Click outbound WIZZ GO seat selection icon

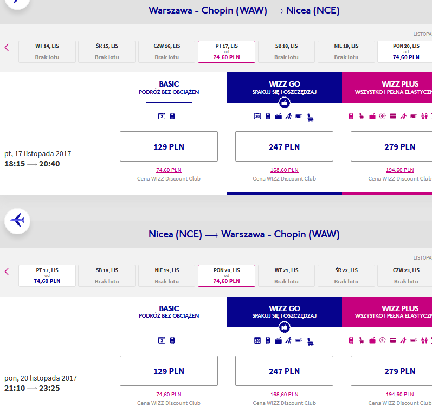coord(310,118)
